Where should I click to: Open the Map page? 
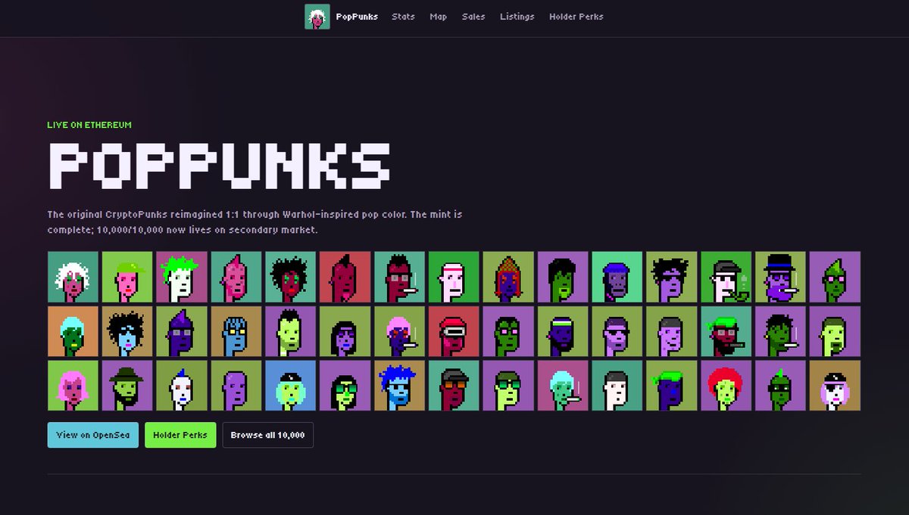coord(438,17)
